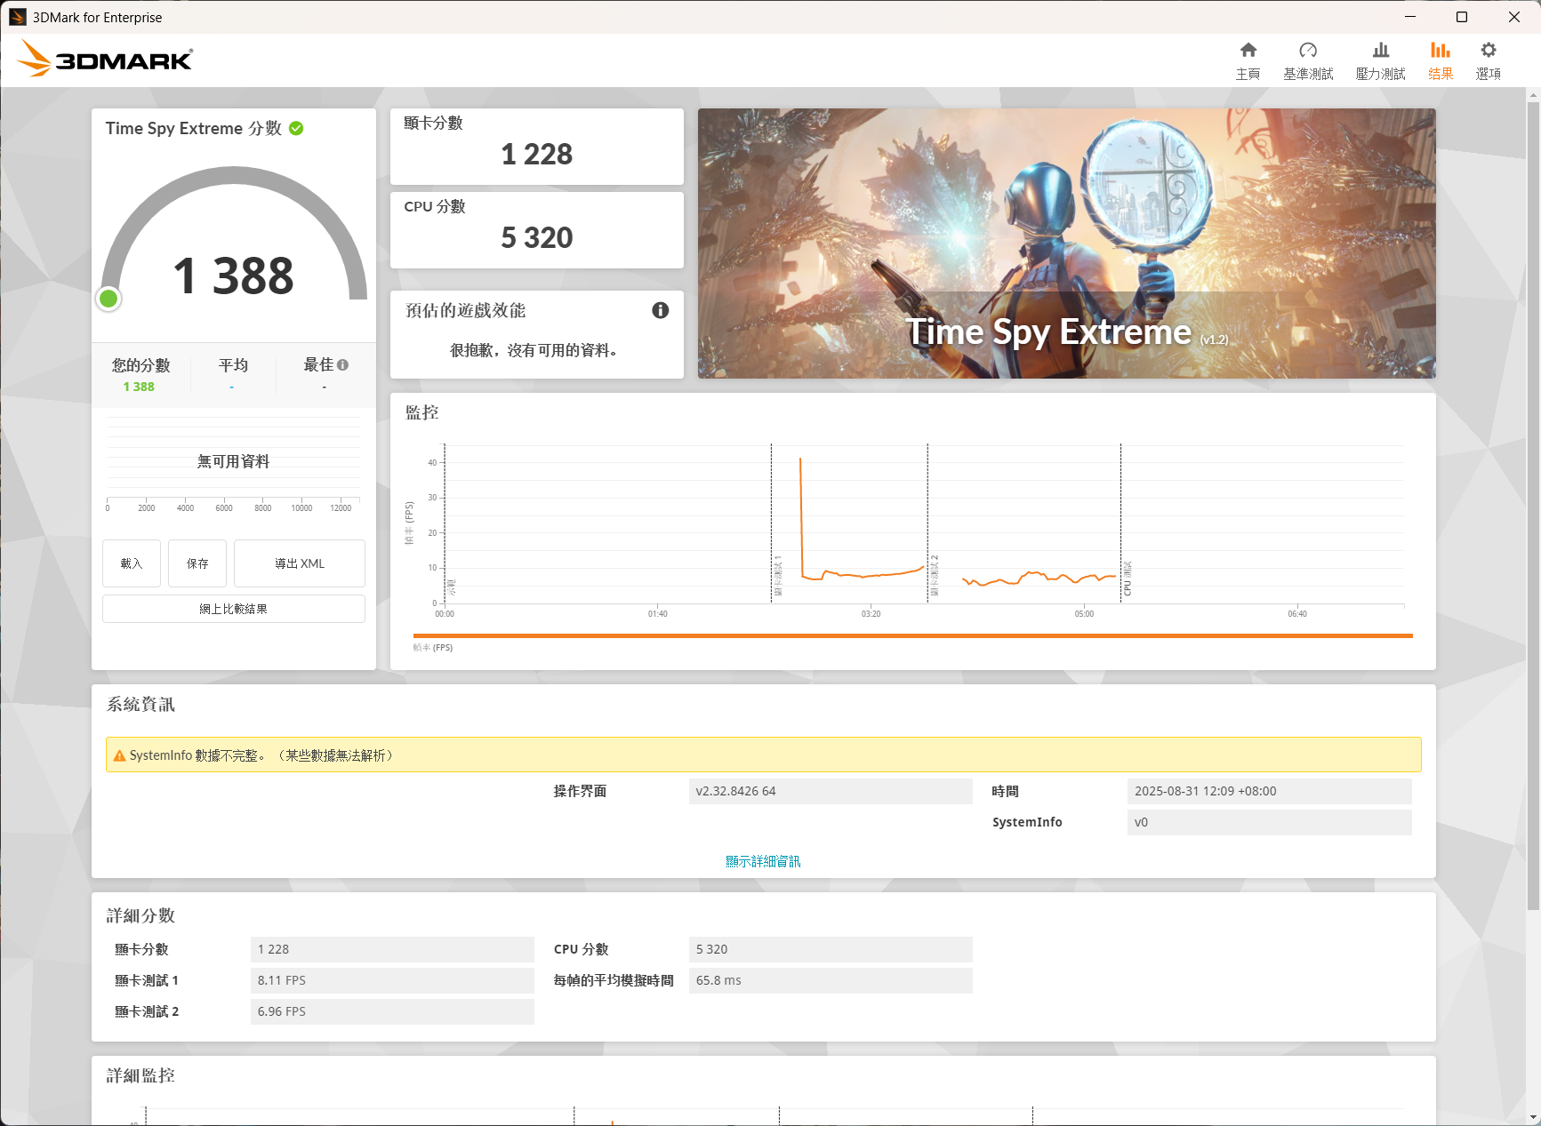Click the 1 228 value under 詳細分數
The image size is (1541, 1126).
(x=392, y=949)
